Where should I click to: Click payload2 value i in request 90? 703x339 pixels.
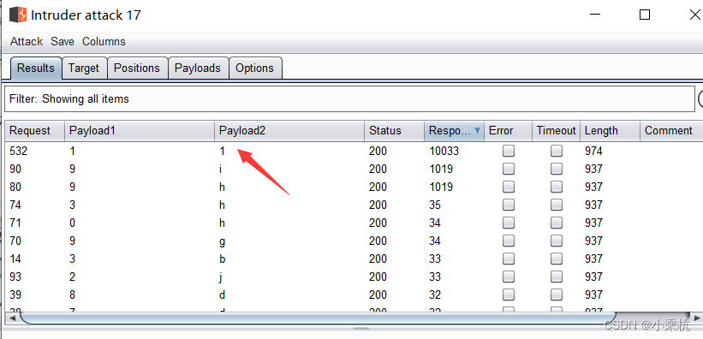[221, 169]
